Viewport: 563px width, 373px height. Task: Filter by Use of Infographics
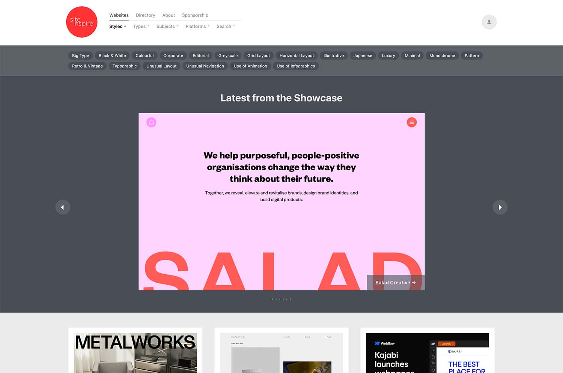point(296,66)
